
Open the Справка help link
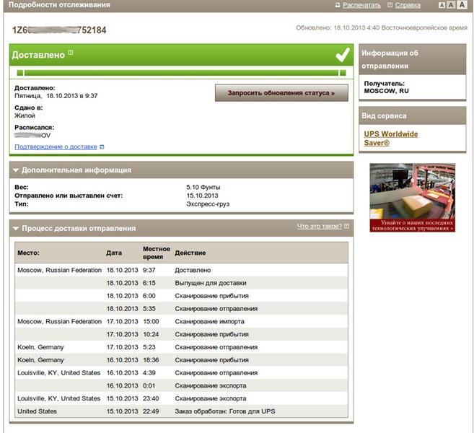(408, 5)
